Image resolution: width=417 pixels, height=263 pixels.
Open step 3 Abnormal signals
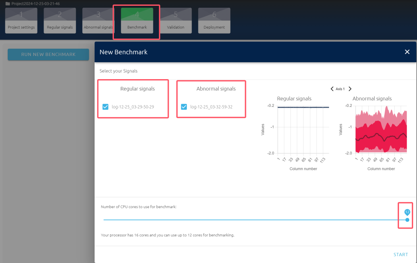pos(98,21)
